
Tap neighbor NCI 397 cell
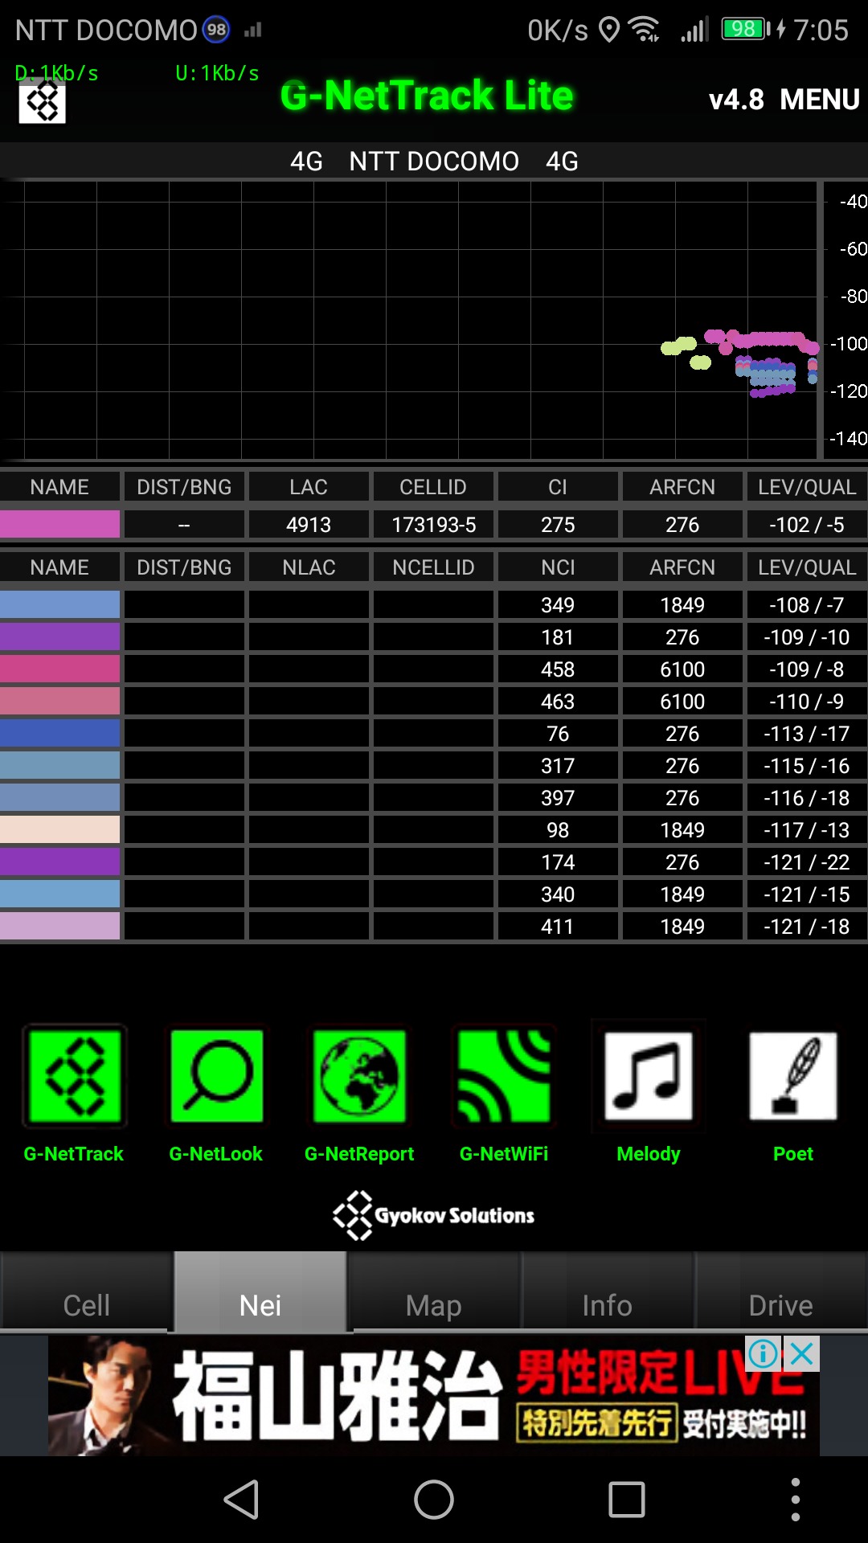558,797
